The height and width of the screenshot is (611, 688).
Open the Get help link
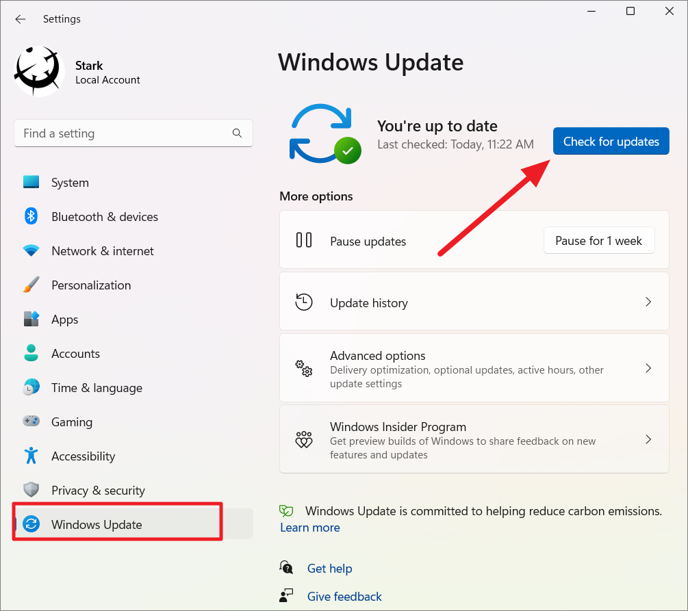(x=329, y=569)
